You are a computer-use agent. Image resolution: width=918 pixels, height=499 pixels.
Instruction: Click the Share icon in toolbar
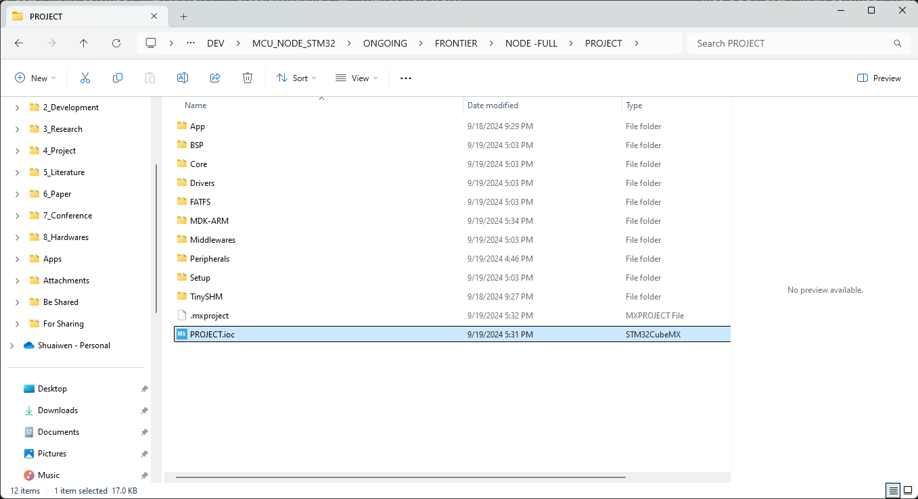215,78
